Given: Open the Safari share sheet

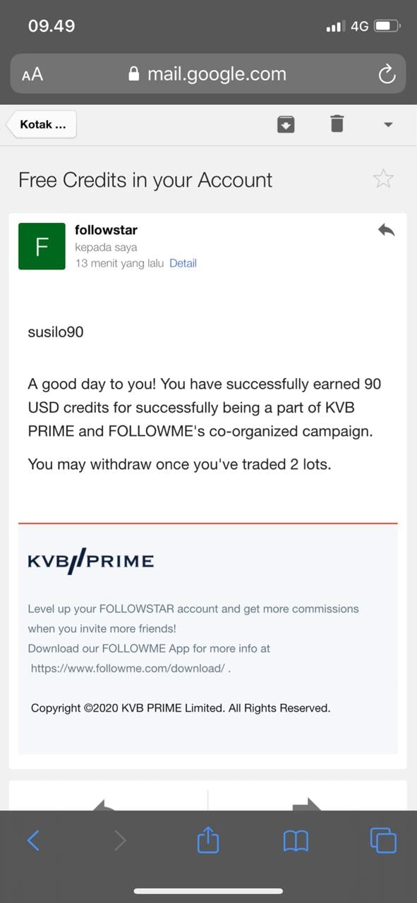Looking at the screenshot, I should pos(208,839).
